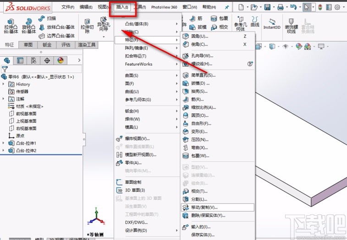Click the Open file icon
This screenshot has width=347, height=240.
tap(254, 7)
